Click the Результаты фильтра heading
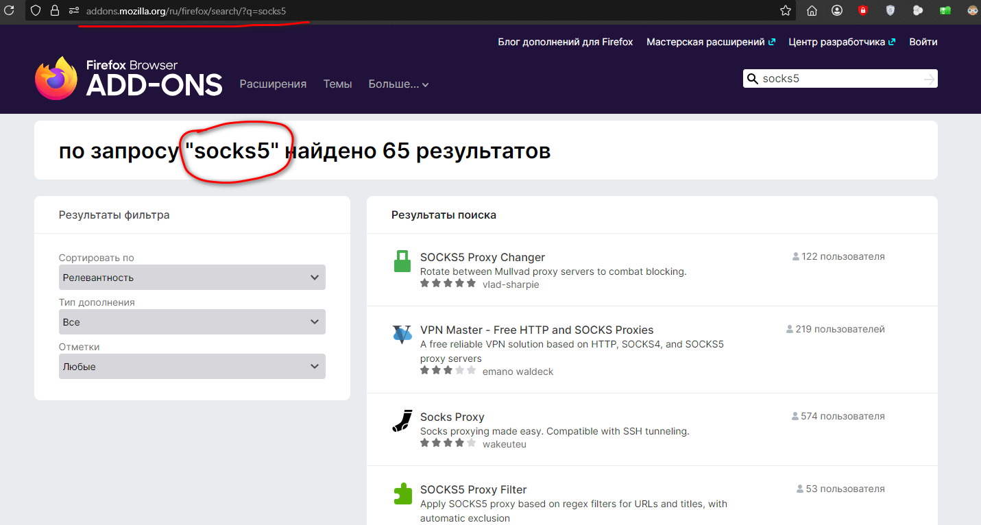The image size is (981, 525). pyautogui.click(x=114, y=215)
